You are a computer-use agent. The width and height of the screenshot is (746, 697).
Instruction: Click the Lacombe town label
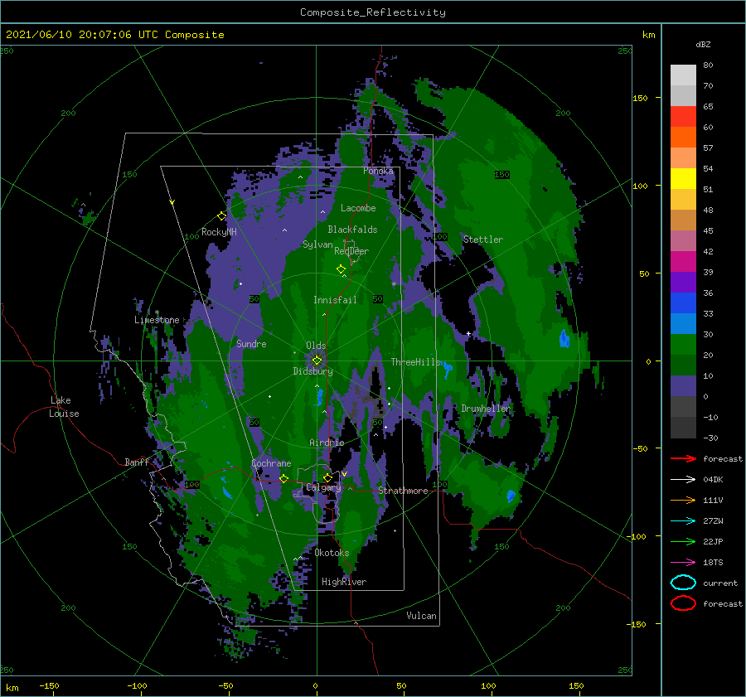358,208
